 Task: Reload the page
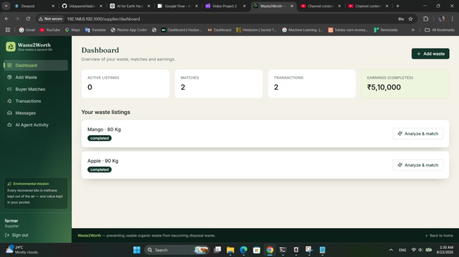click(x=28, y=19)
